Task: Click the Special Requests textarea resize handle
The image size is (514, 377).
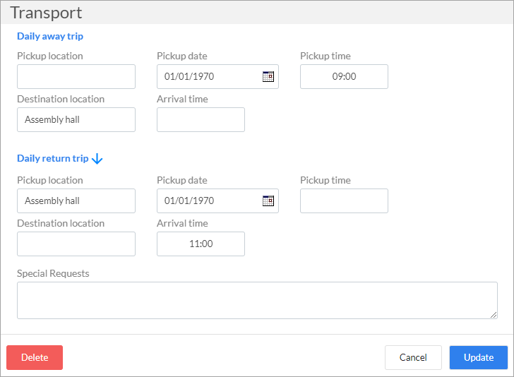Action: 494,315
